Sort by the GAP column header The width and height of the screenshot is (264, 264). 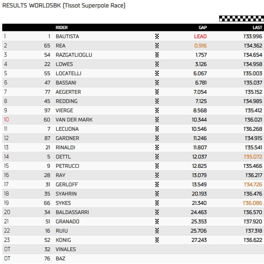[203, 28]
